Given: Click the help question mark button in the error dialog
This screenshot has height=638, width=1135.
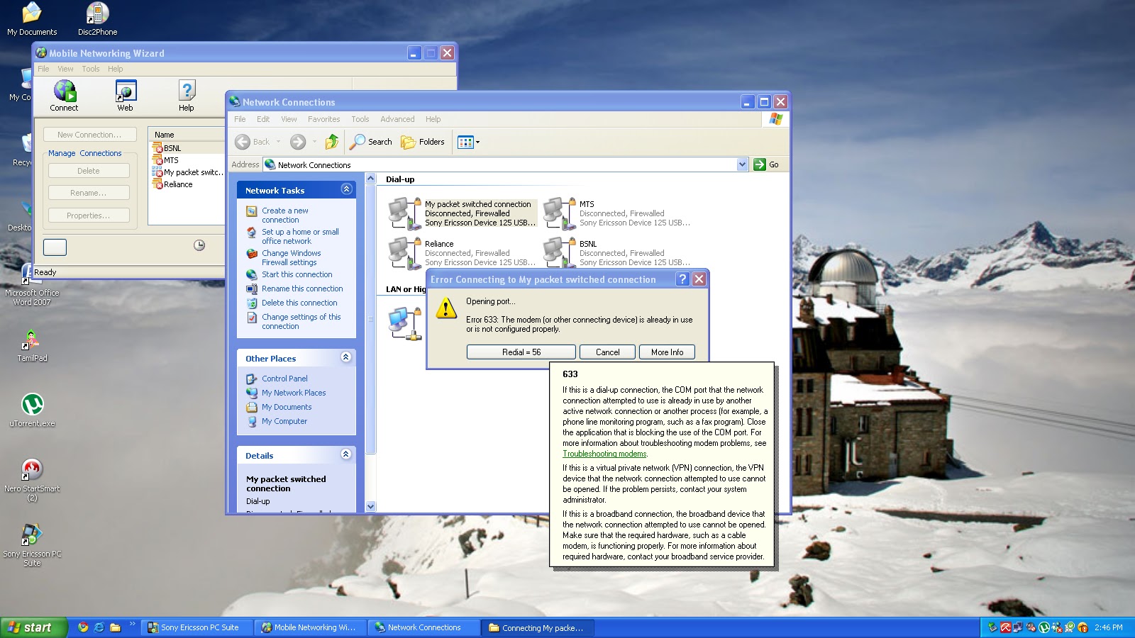Looking at the screenshot, I should click(x=682, y=279).
